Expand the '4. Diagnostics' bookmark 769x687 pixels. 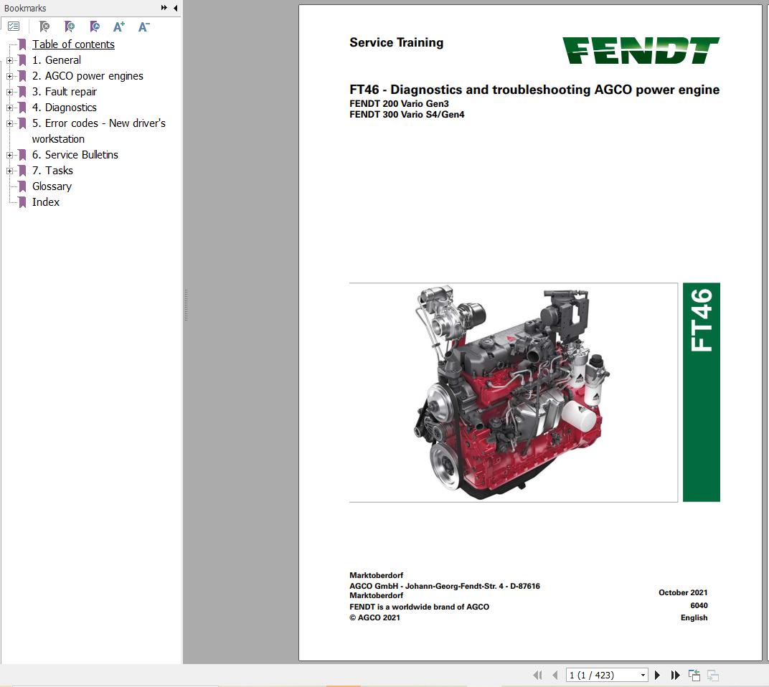click(9, 107)
